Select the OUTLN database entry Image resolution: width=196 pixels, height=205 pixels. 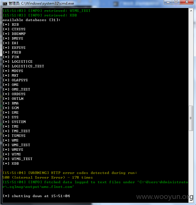click(13, 99)
